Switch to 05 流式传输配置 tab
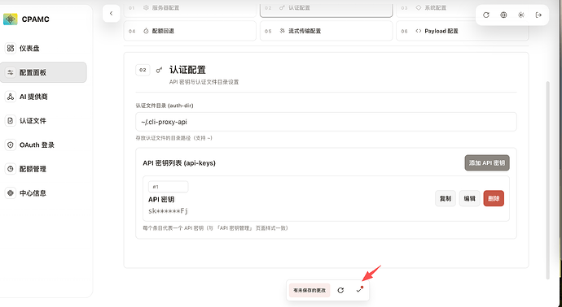562x307 pixels. pos(326,31)
